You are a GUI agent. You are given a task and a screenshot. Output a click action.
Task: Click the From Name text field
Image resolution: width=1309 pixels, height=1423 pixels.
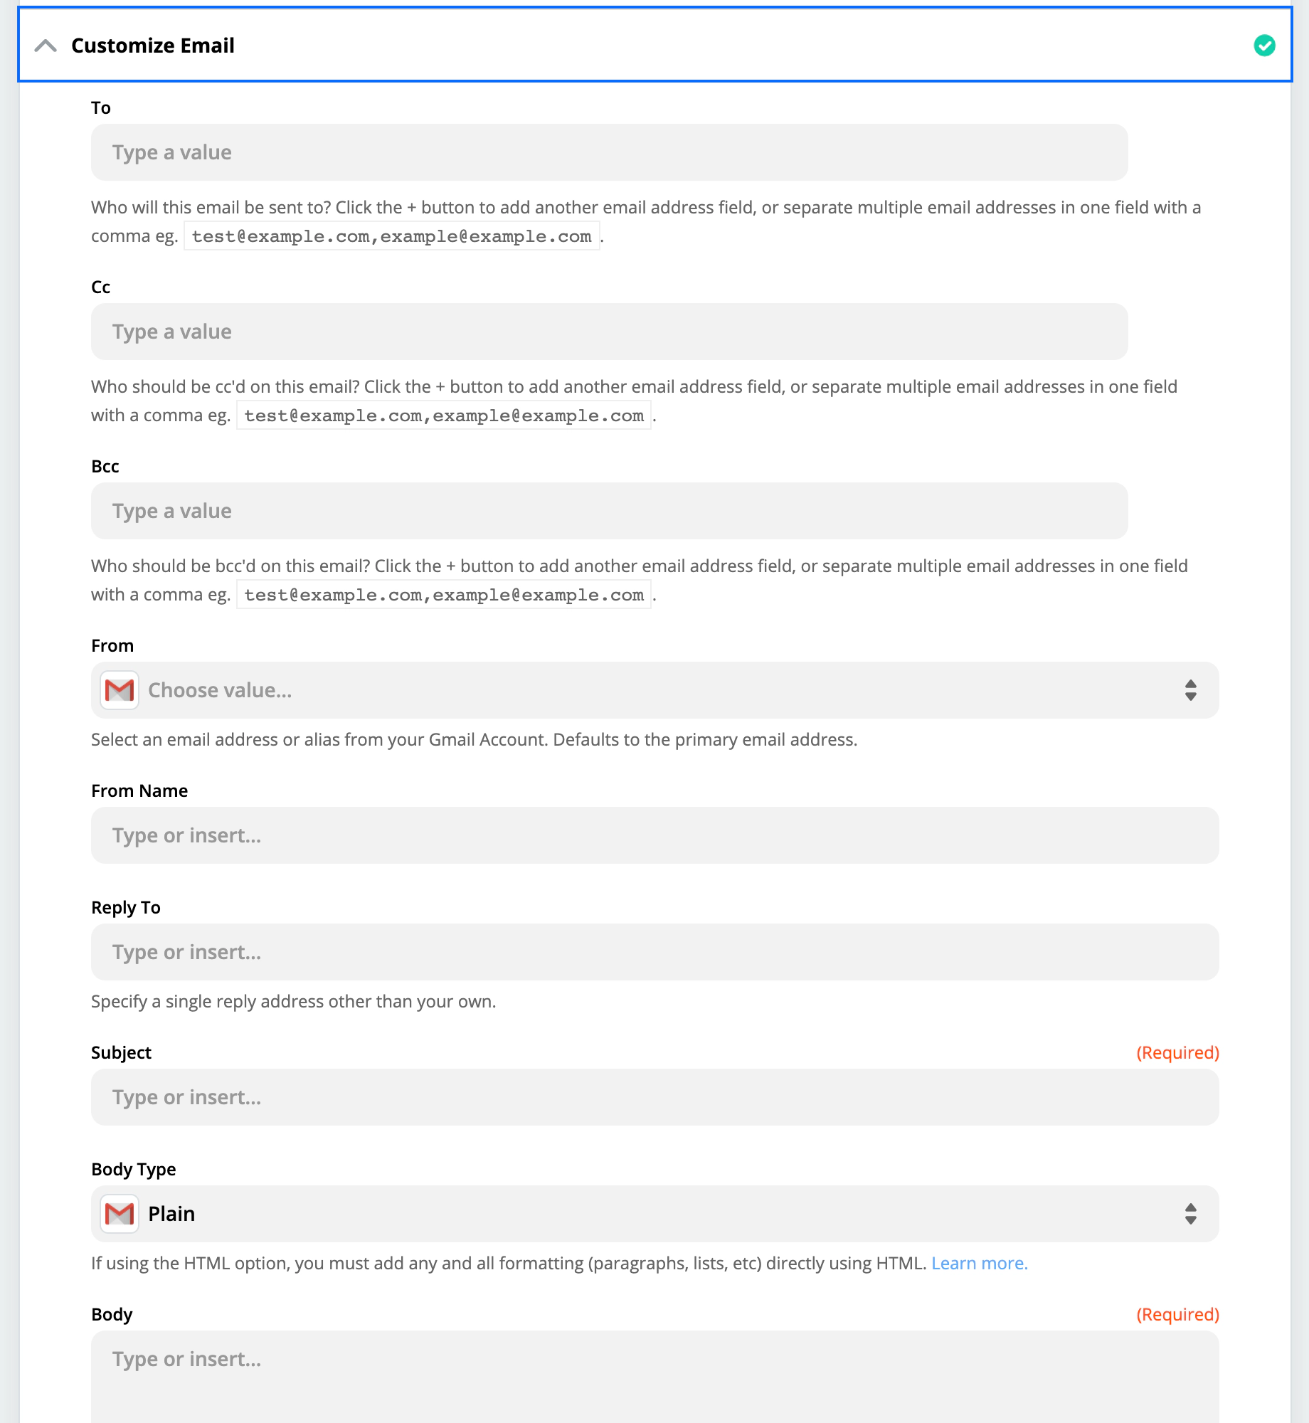(654, 835)
